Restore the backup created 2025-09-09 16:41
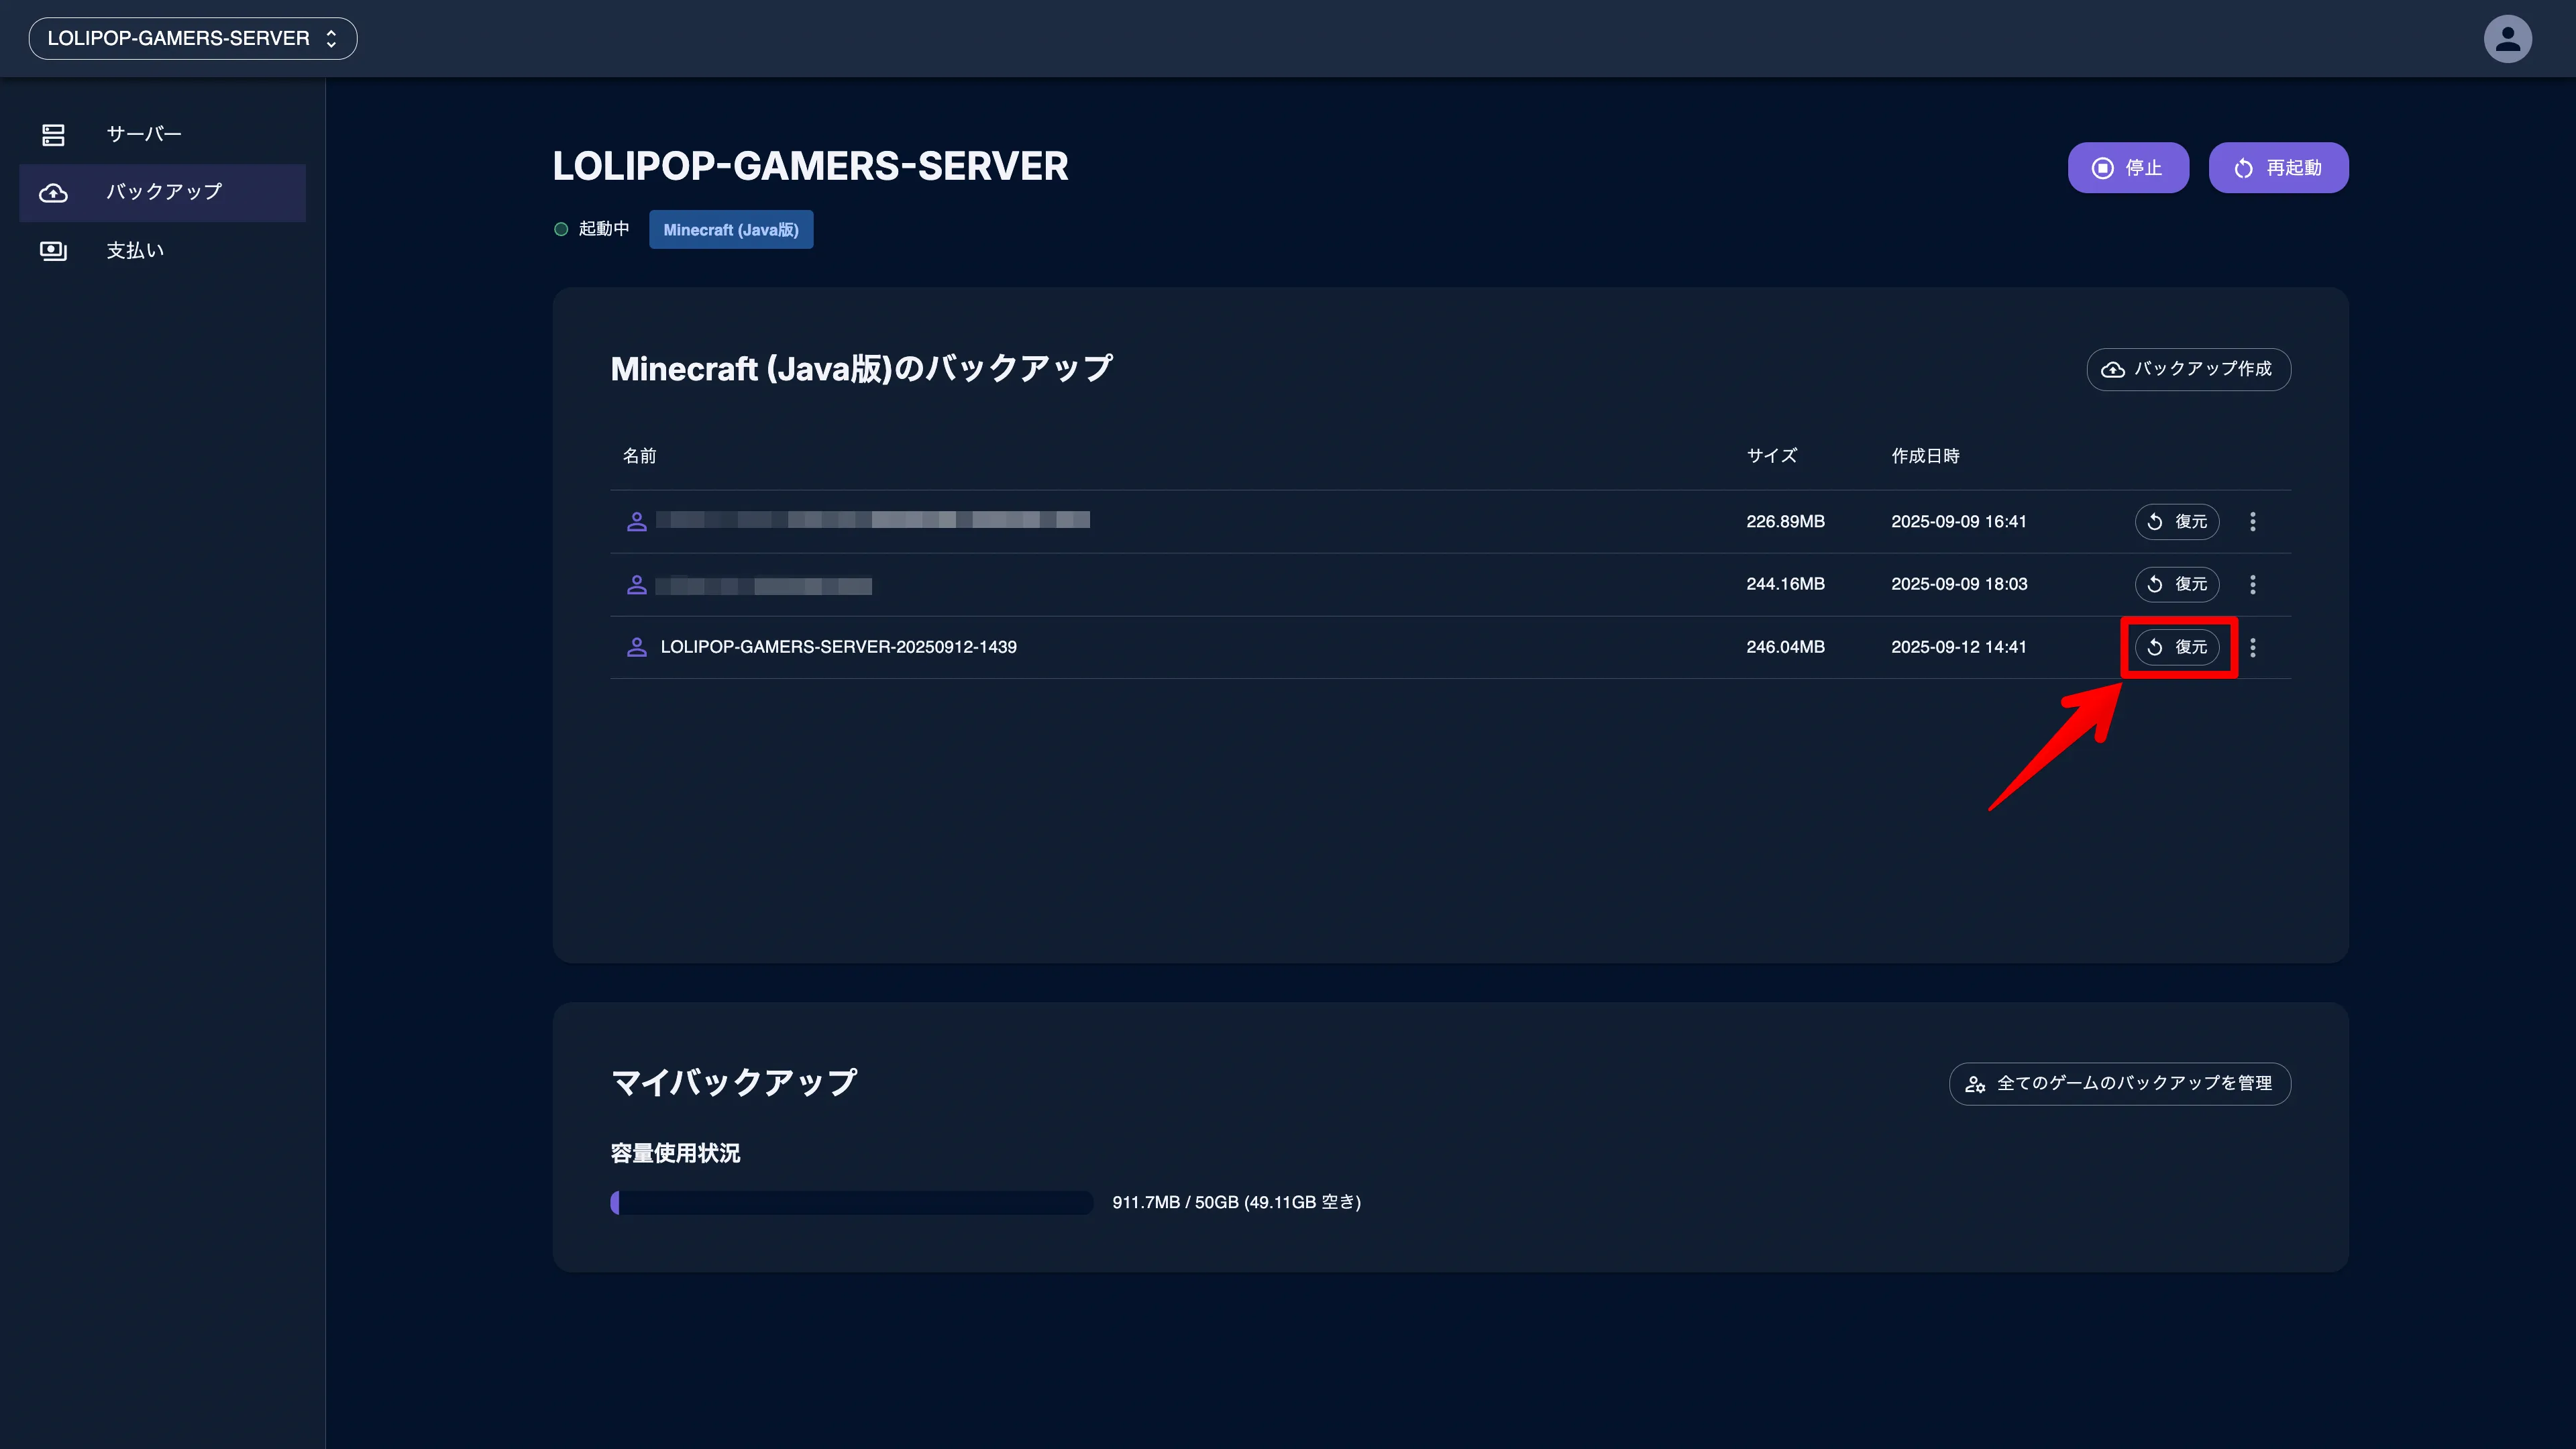 (x=2176, y=522)
